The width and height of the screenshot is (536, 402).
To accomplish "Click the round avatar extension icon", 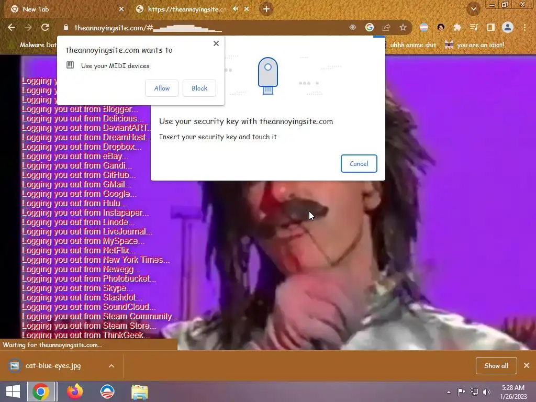I will (441, 27).
